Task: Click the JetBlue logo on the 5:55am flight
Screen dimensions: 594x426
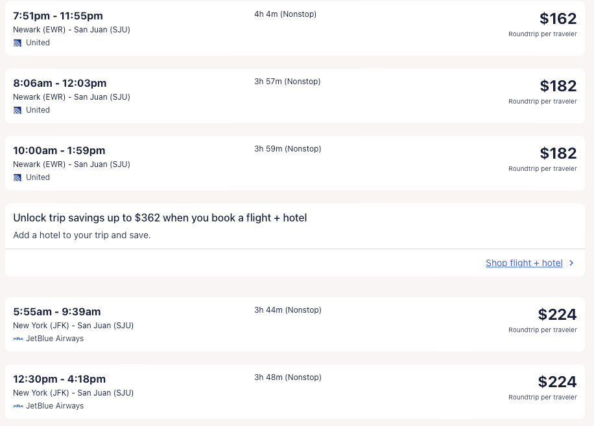Action: (x=18, y=339)
